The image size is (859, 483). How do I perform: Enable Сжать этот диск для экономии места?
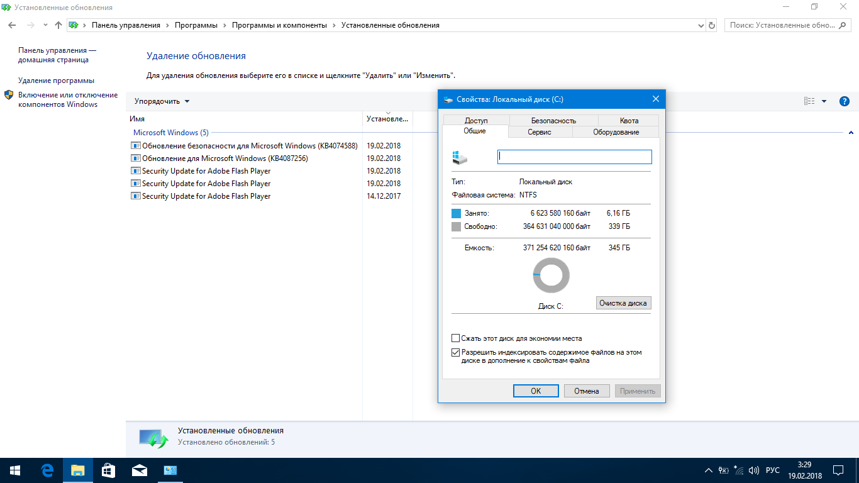click(x=456, y=338)
